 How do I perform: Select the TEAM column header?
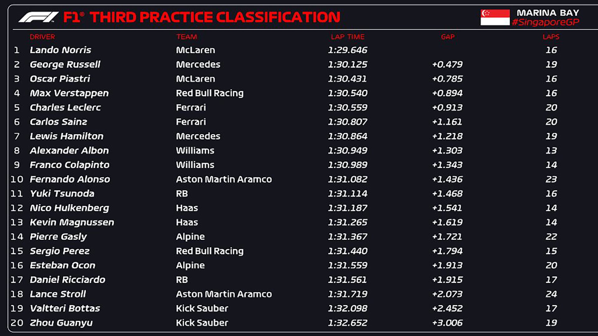coord(187,37)
